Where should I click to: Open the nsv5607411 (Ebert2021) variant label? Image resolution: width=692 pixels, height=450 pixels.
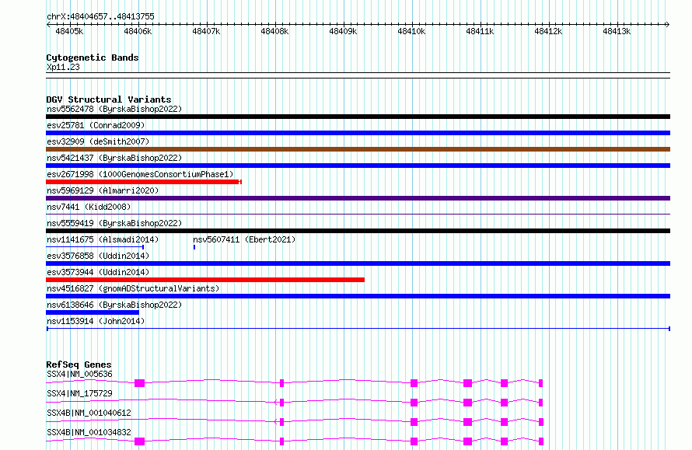point(244,239)
